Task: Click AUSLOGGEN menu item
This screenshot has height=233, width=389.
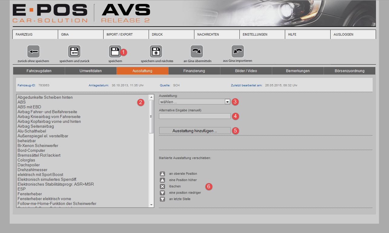Action: pos(353,34)
